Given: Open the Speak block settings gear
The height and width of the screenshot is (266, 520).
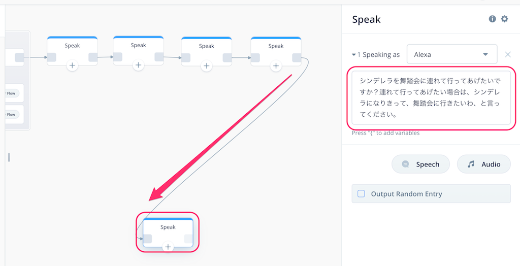Looking at the screenshot, I should (504, 19).
